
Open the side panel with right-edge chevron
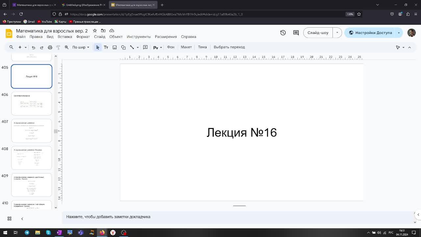click(418, 215)
